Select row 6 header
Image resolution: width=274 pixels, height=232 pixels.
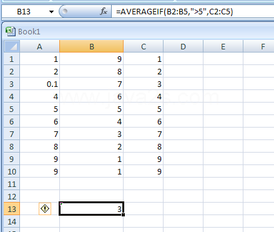coord(12,121)
